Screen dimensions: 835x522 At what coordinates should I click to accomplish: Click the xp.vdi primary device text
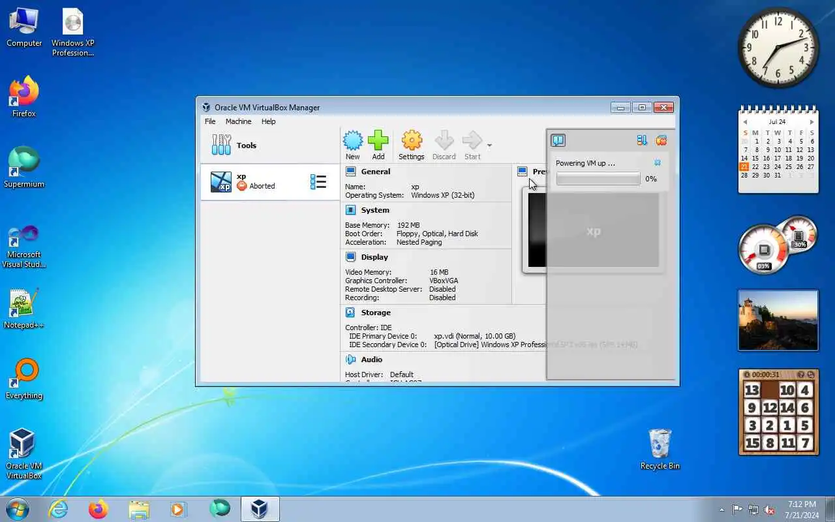(474, 336)
